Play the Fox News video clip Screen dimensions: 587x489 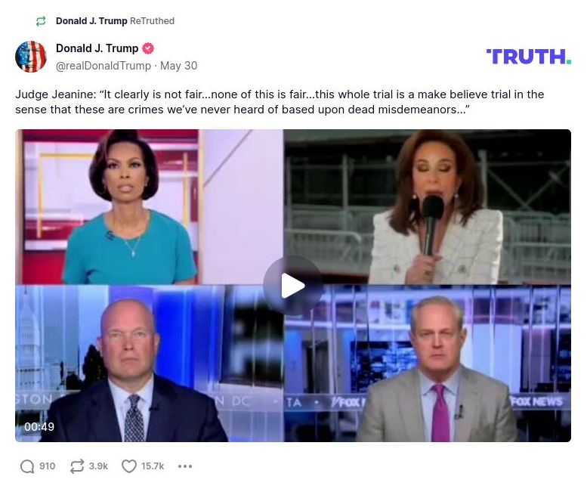pos(293,285)
